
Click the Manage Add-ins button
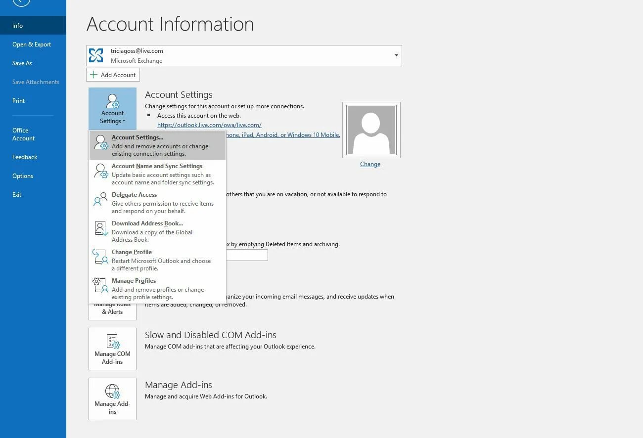(112, 398)
